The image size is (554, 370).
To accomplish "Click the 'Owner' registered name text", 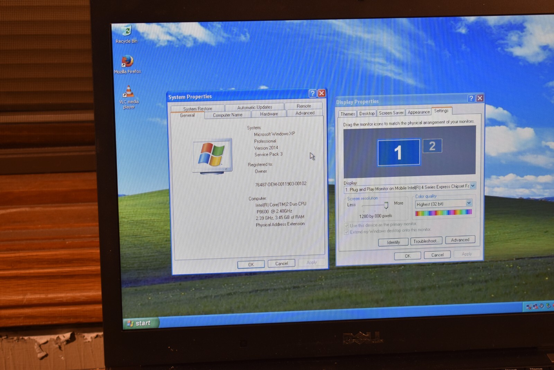I will pyautogui.click(x=261, y=171).
